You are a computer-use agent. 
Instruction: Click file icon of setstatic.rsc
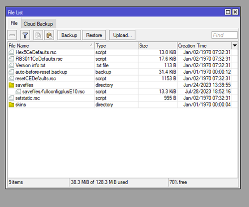pyautogui.click(x=11, y=98)
